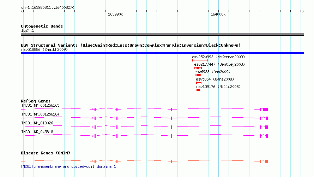The height and width of the screenshot is (177, 314).
Task: Click the TMCO1|NM_001256165 transcript label
Action: tap(40, 105)
